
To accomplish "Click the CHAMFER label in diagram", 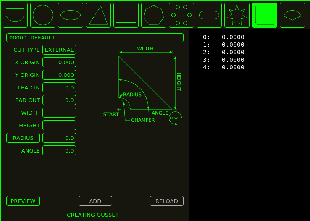I will [143, 120].
